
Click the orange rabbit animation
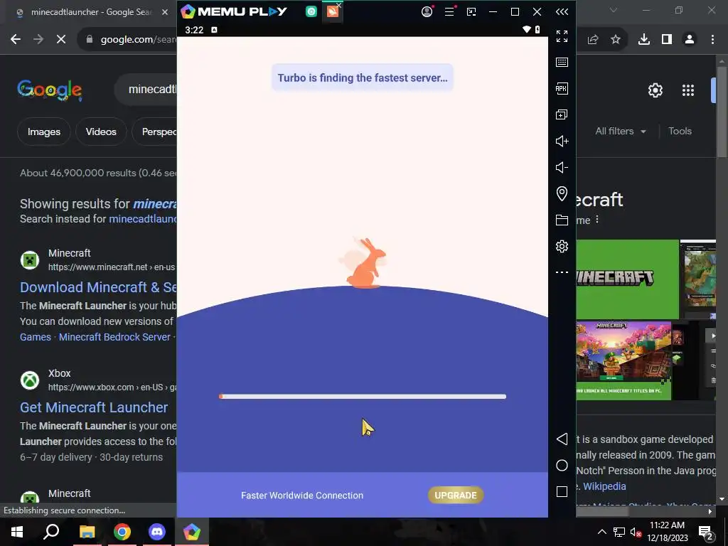tap(365, 263)
